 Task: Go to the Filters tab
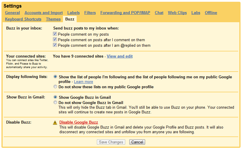pyautogui.click(x=90, y=13)
